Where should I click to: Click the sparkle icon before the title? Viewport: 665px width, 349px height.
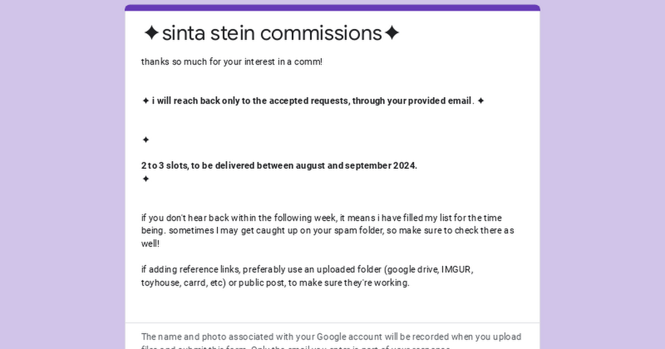coord(151,33)
